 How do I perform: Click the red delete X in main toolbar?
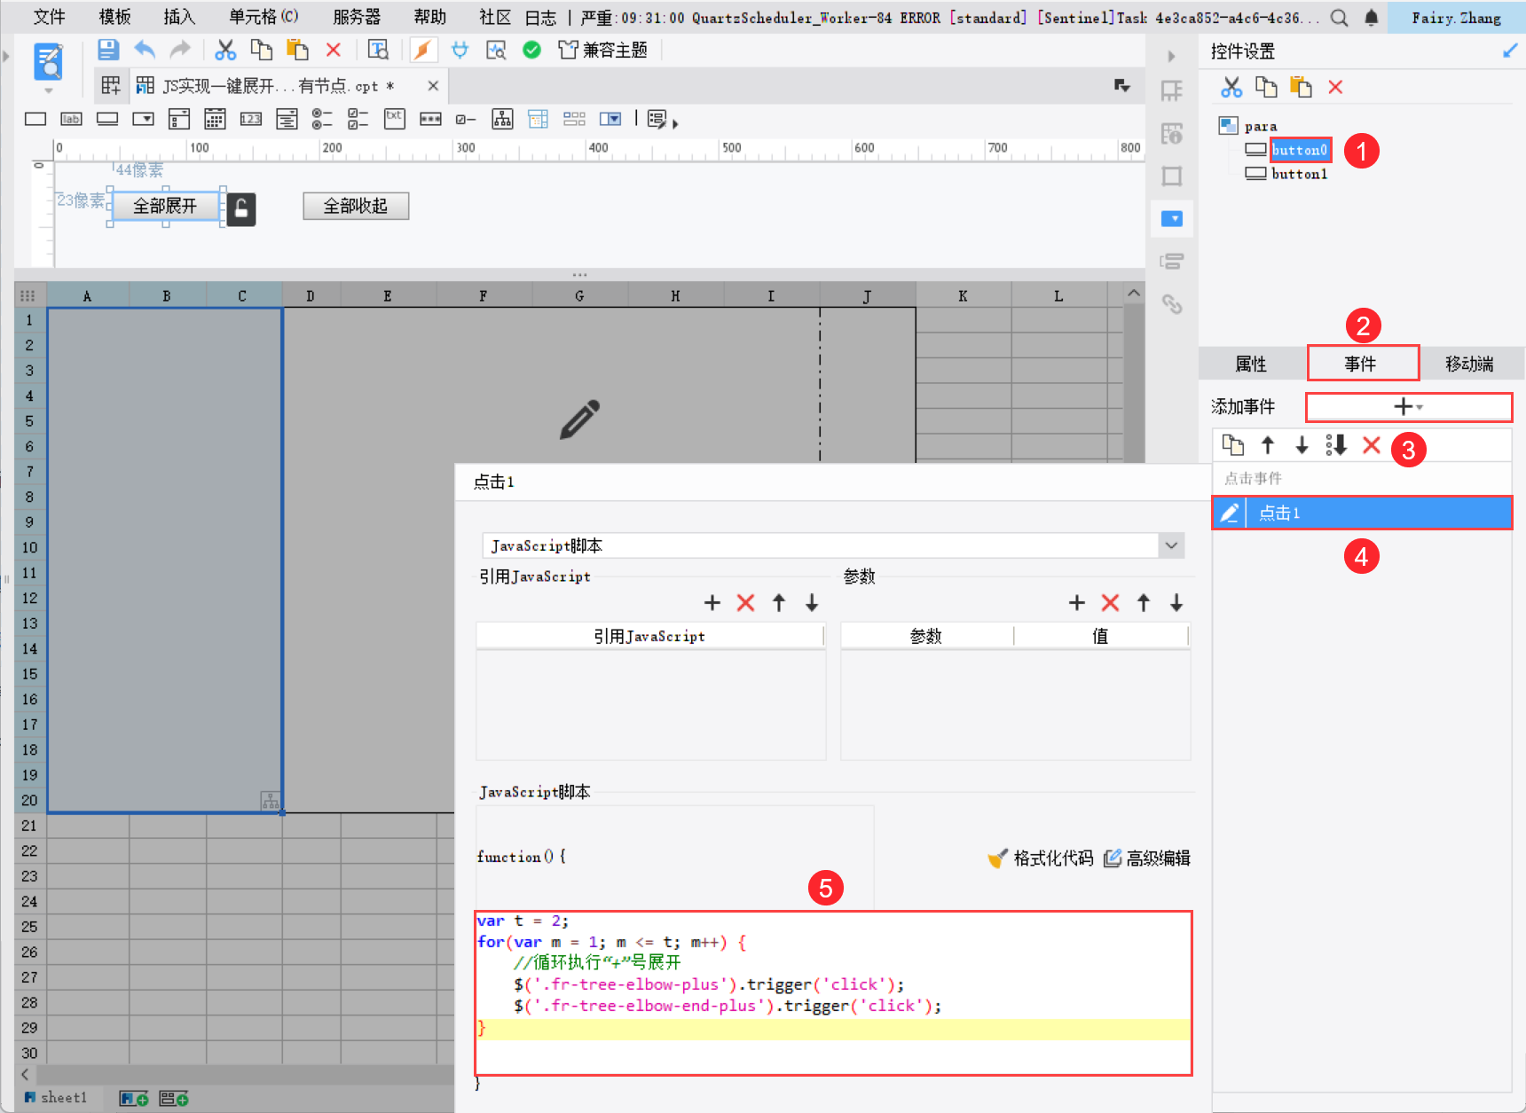pyautogui.click(x=334, y=50)
